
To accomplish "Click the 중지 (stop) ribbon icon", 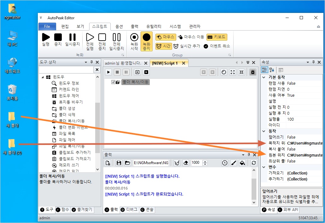I will pos(58,37).
